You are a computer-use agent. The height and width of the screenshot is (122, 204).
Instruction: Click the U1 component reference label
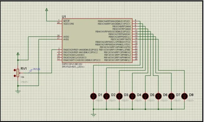click(64, 17)
